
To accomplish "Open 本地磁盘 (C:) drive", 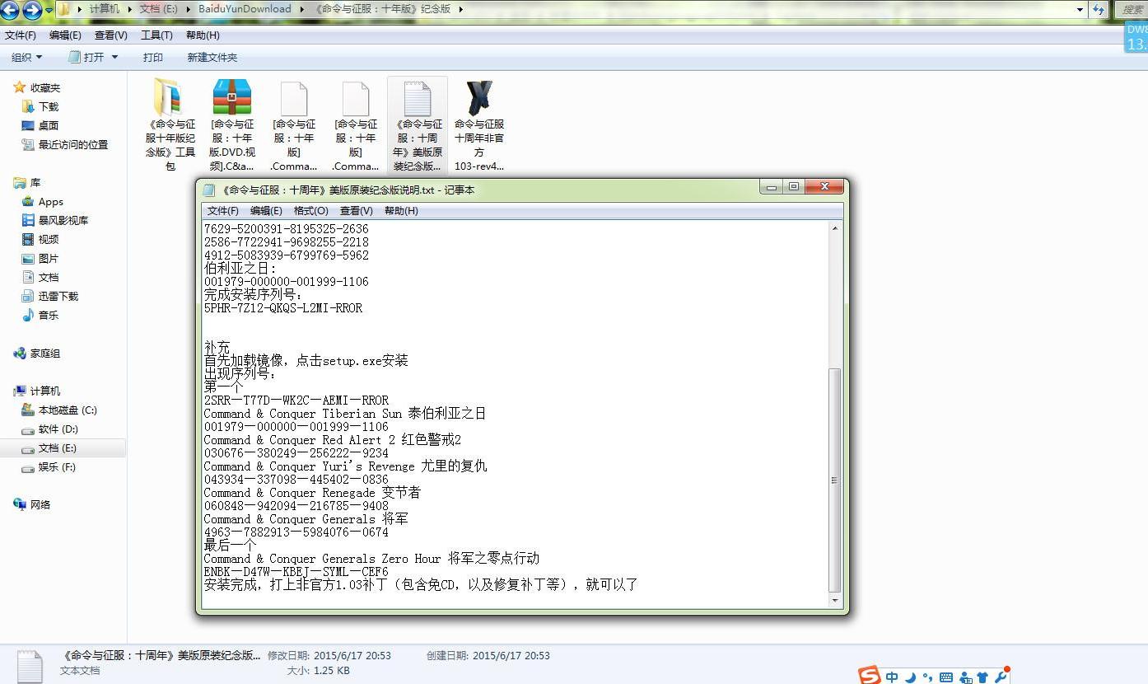I will 59,410.
